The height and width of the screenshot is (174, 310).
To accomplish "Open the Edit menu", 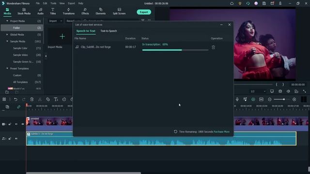I will click(x=45, y=3).
